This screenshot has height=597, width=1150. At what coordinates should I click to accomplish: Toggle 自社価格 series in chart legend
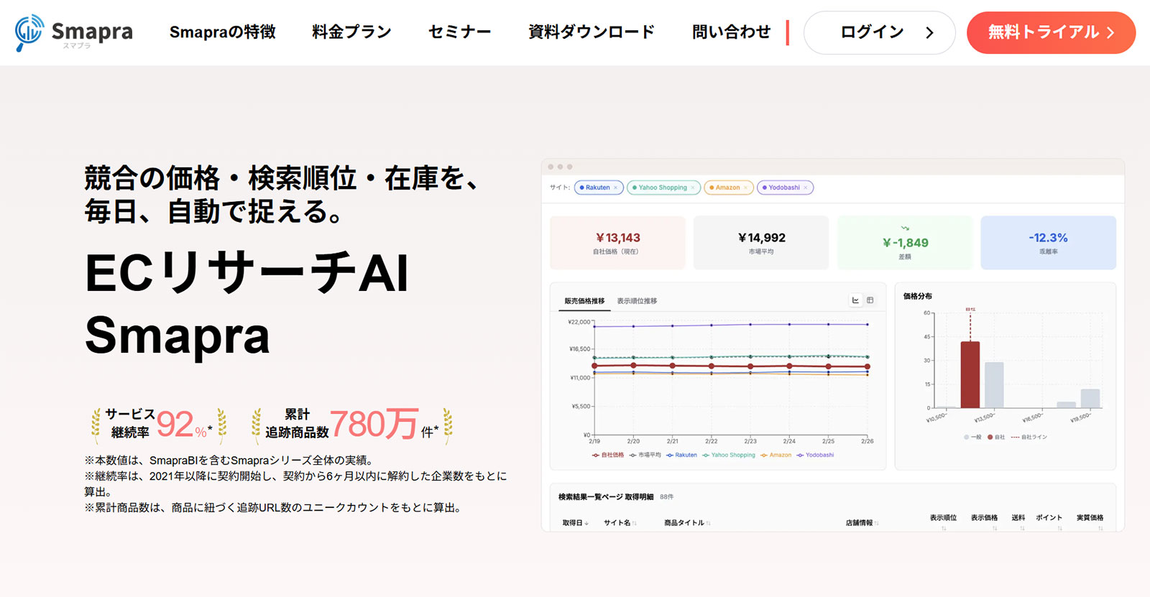[607, 455]
